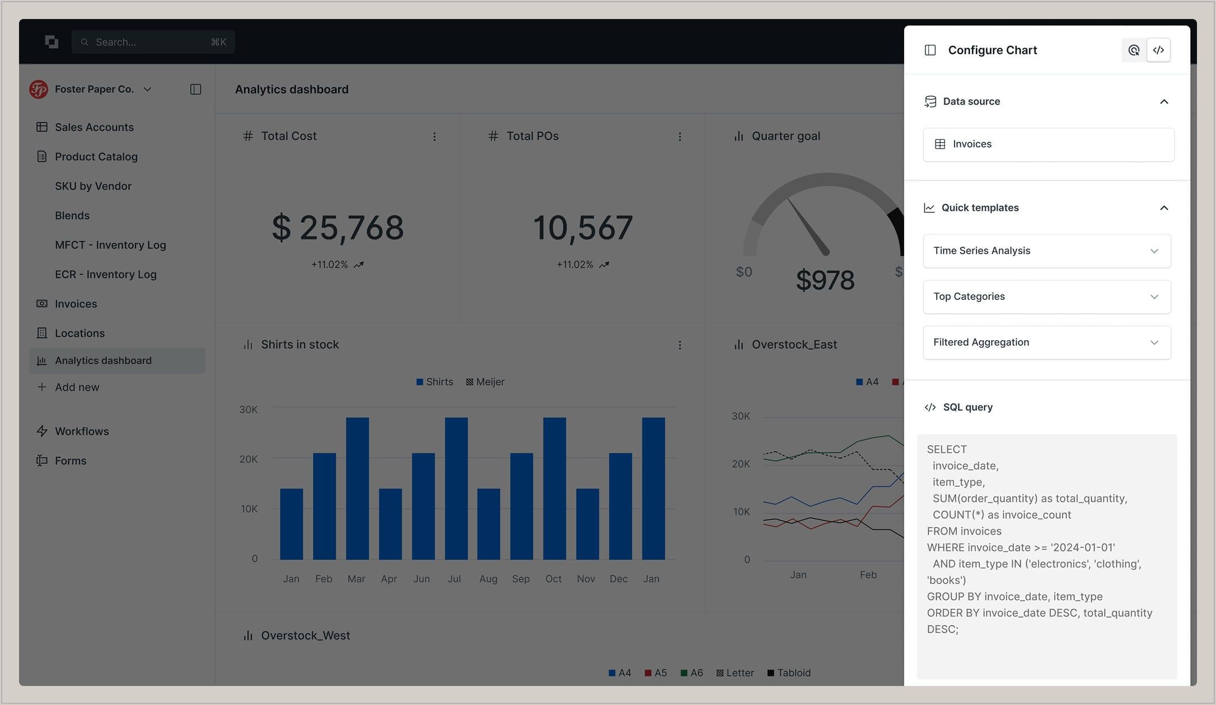
Task: Click the Shirts blue legend swatch
Action: click(420, 382)
